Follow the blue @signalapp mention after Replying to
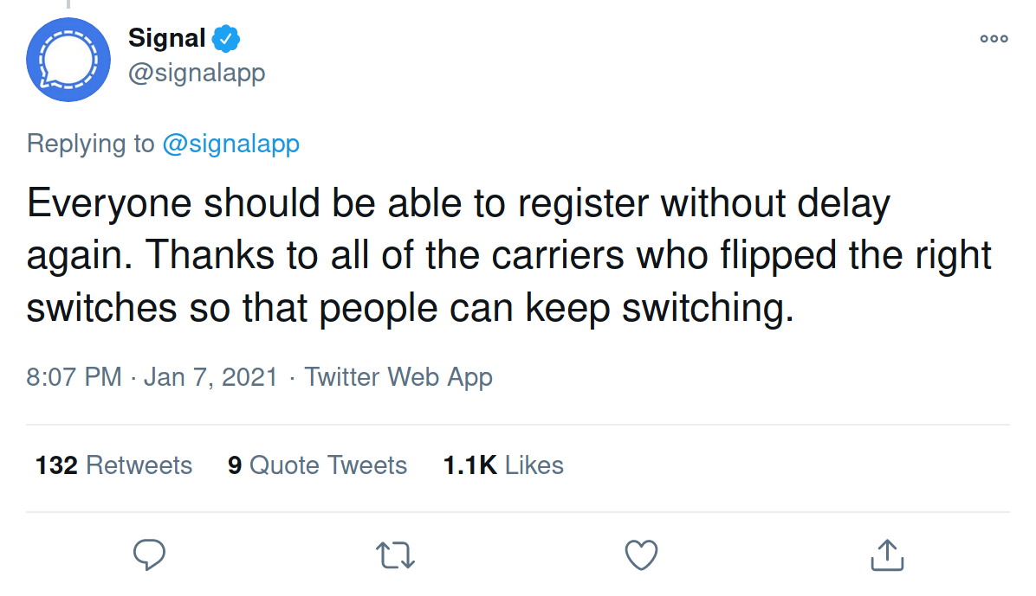This screenshot has height=596, width=1036. [230, 144]
